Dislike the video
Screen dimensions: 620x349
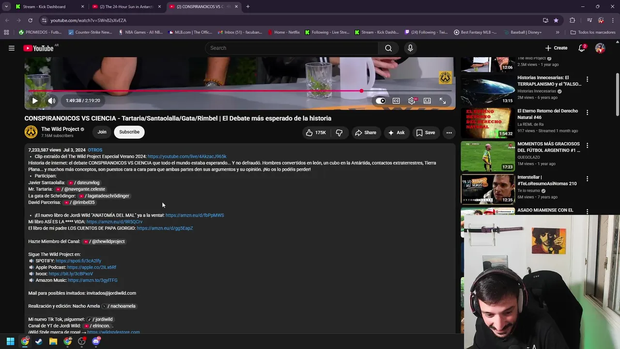click(339, 132)
